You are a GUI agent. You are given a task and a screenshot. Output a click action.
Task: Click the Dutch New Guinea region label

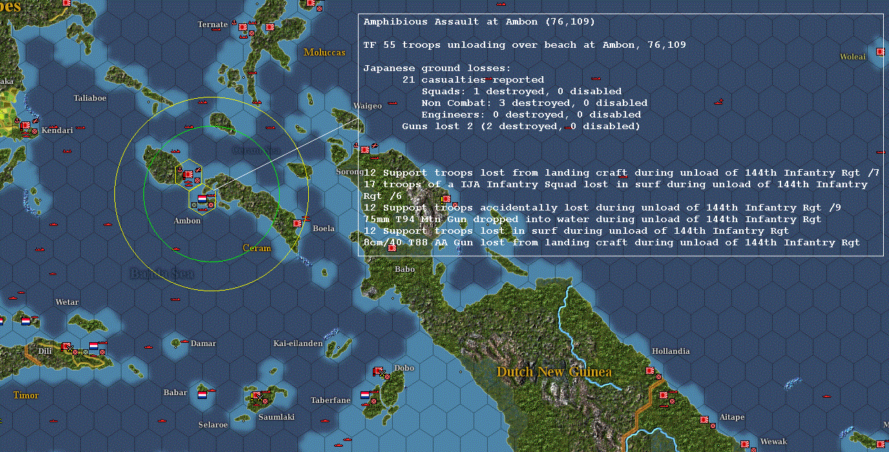click(554, 372)
